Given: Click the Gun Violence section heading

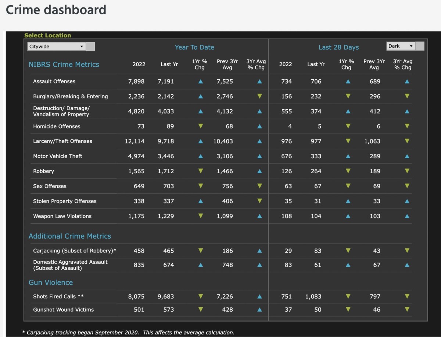Looking at the screenshot, I should (x=51, y=282).
